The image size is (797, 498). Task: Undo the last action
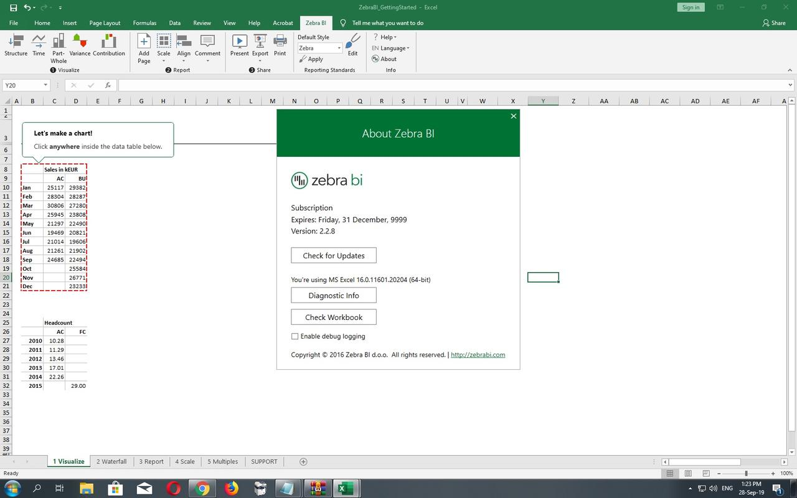27,7
